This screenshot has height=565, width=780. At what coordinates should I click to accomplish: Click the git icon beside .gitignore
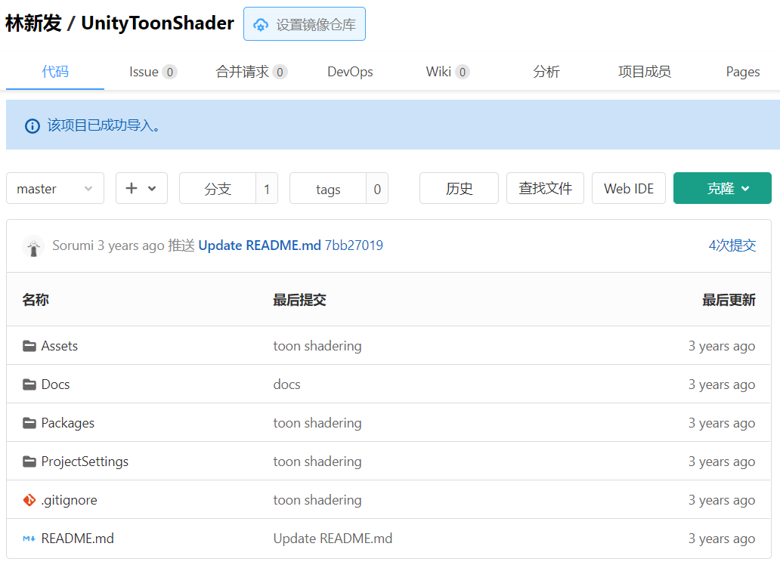click(x=29, y=500)
